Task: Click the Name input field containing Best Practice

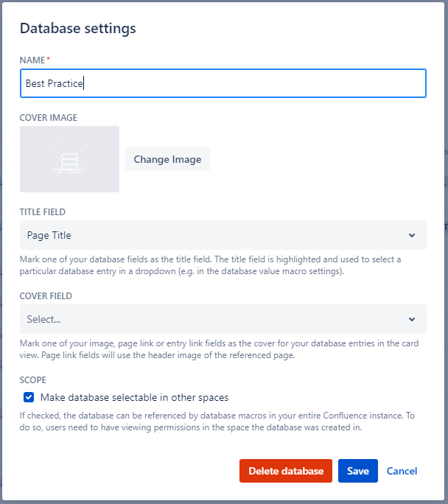Action: (x=223, y=83)
